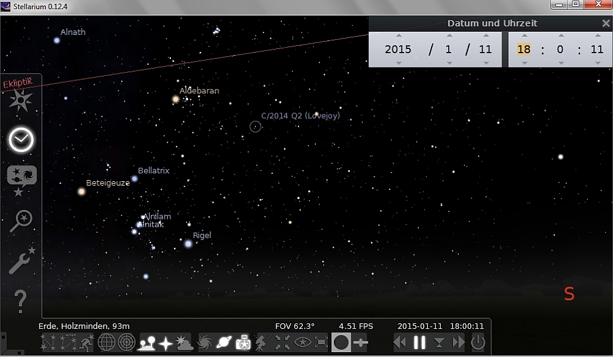Click the circular ocular view button
The image size is (613, 357).
click(x=341, y=342)
